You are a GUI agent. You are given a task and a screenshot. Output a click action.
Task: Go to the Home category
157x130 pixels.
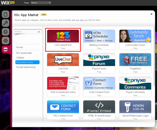coord(20,47)
